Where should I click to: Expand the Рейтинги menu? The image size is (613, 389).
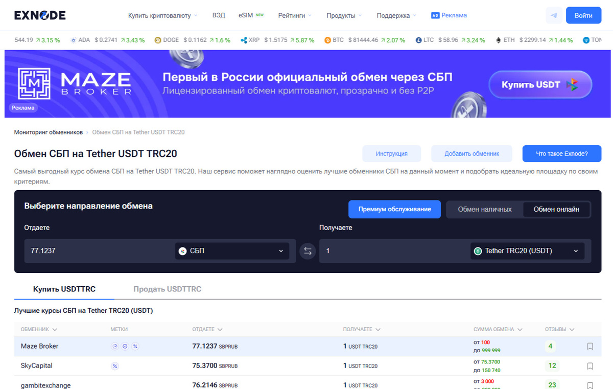pyautogui.click(x=295, y=15)
